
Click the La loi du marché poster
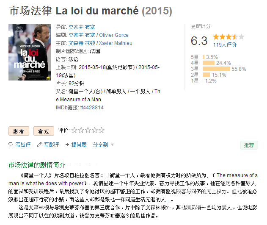30,52
